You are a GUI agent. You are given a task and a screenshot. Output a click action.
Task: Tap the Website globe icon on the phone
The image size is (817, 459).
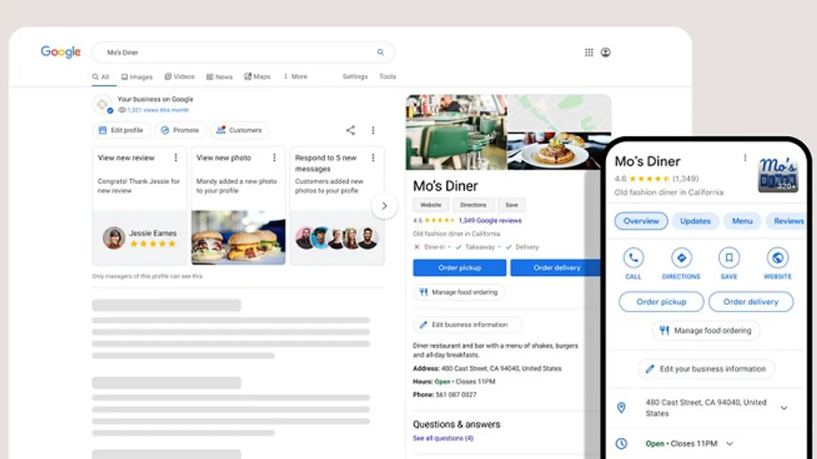(x=777, y=258)
